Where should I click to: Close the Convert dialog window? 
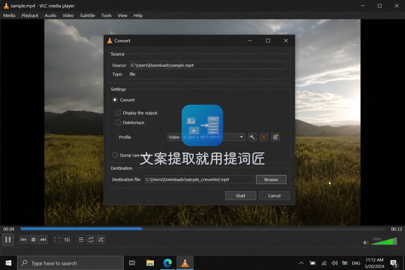coord(286,41)
